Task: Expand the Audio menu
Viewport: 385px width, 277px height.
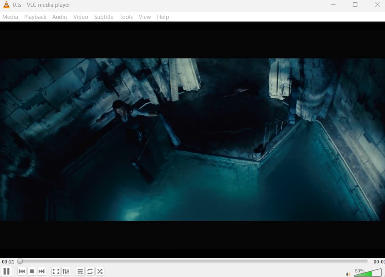Action: (60, 17)
